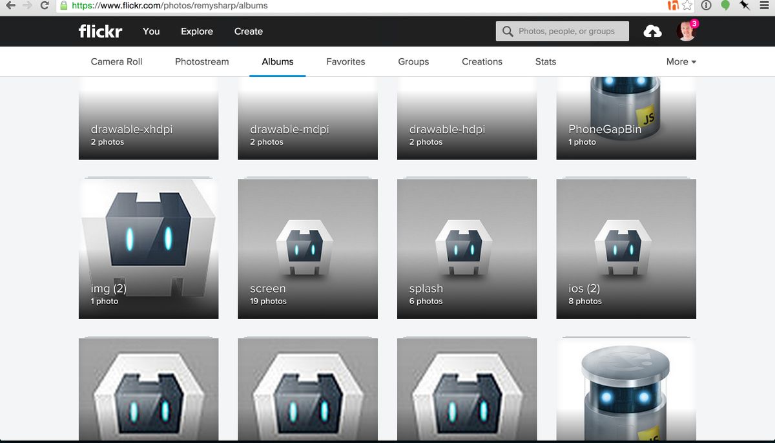Open the drawable-xhdpi album
Image resolution: width=775 pixels, height=443 pixels.
[x=149, y=118]
